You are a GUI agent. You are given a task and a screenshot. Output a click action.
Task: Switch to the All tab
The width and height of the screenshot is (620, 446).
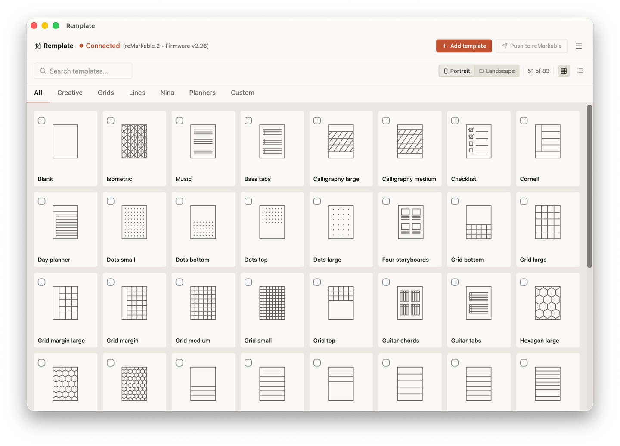(38, 93)
